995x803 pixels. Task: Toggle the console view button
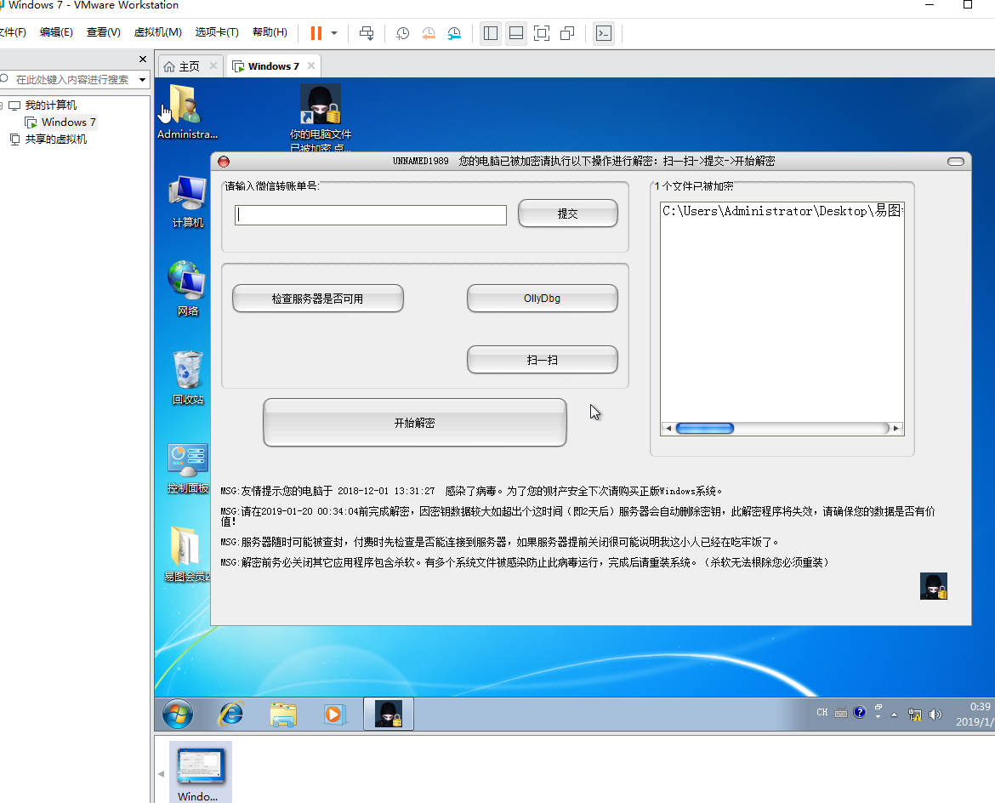[x=604, y=33]
